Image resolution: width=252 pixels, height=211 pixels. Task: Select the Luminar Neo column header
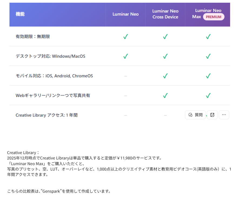pyautogui.click(x=125, y=14)
